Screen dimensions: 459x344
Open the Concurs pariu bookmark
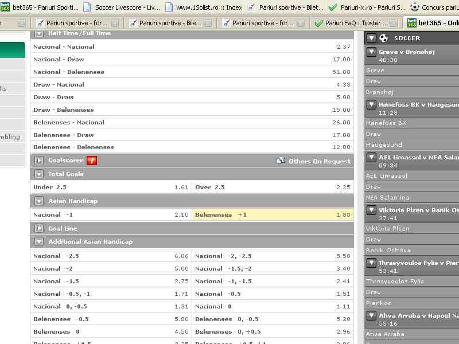click(x=434, y=7)
